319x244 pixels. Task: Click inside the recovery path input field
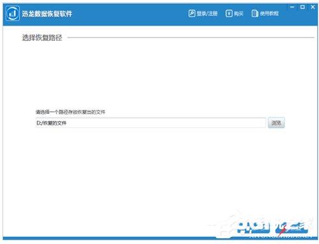coord(151,123)
